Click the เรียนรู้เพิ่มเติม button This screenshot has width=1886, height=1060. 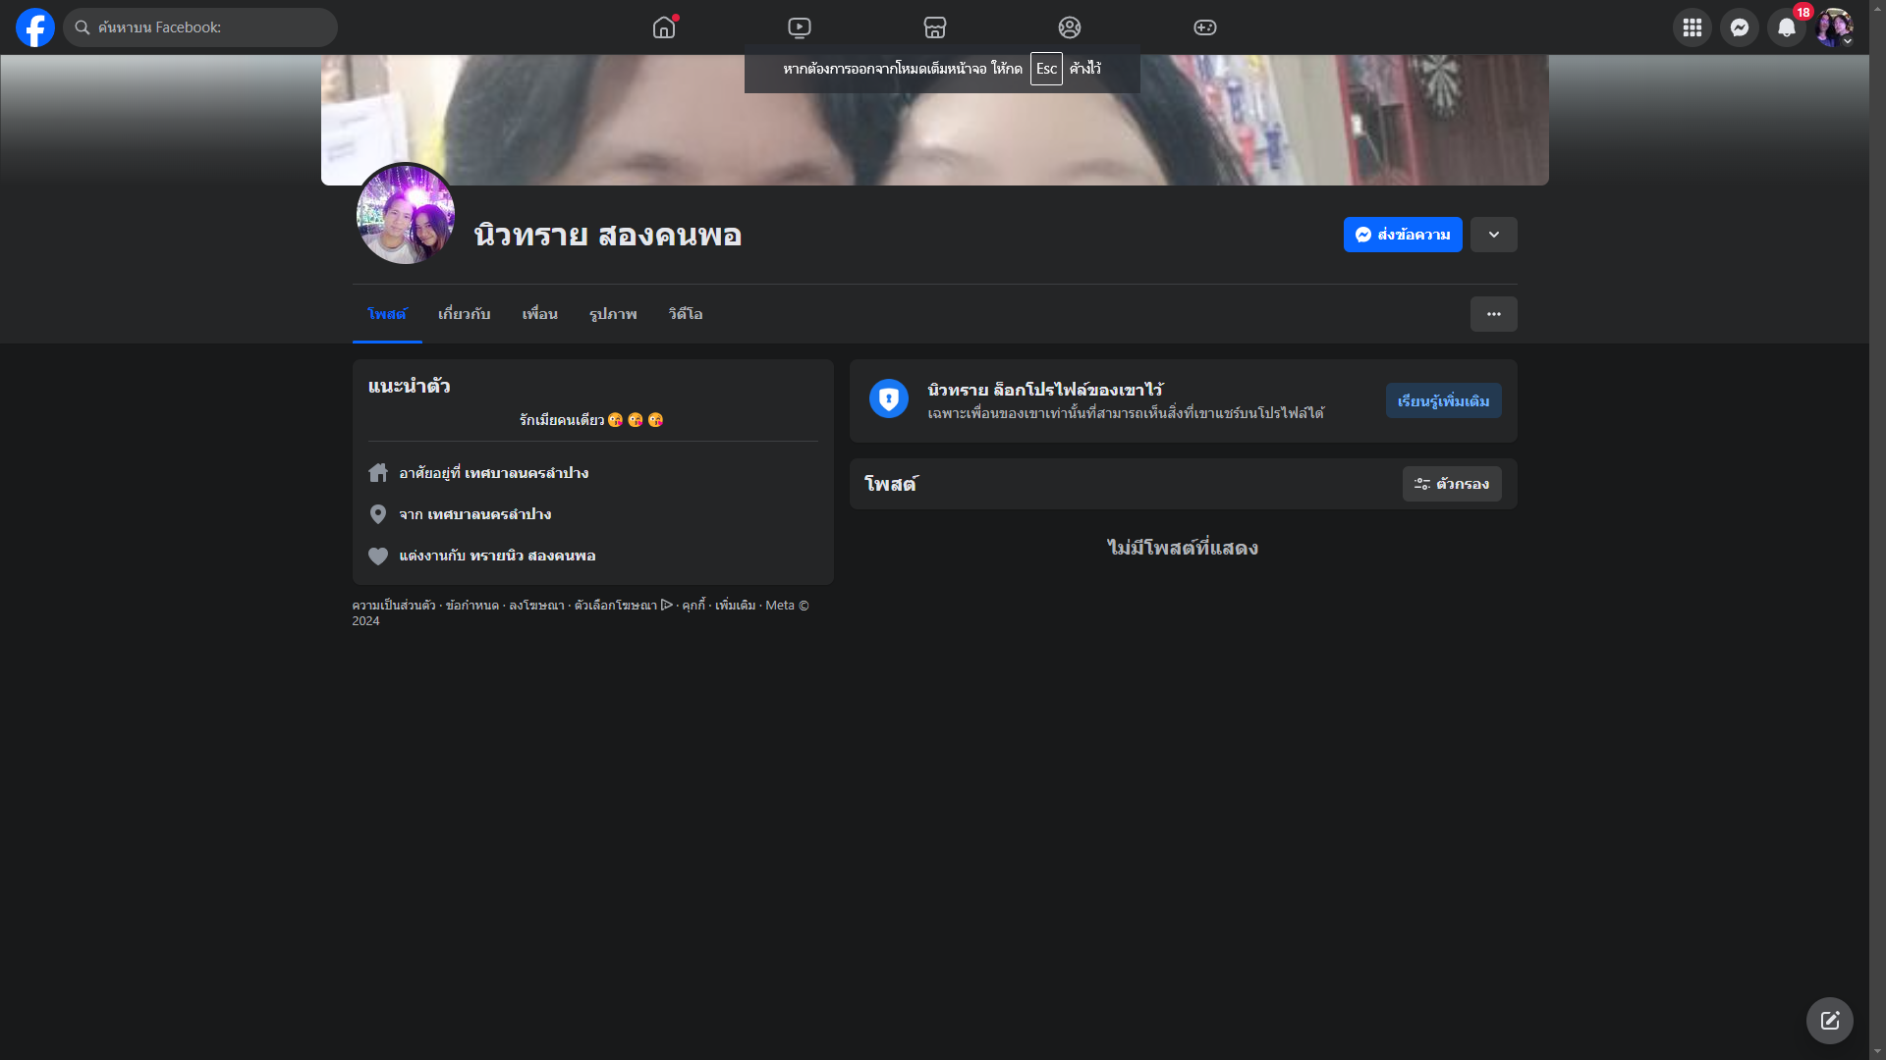tap(1443, 400)
